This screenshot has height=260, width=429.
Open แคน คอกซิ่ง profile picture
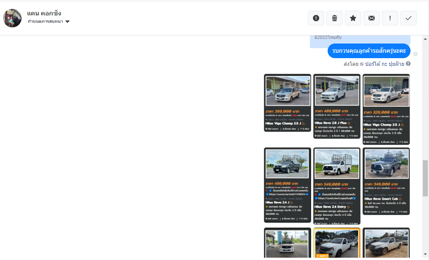12,18
